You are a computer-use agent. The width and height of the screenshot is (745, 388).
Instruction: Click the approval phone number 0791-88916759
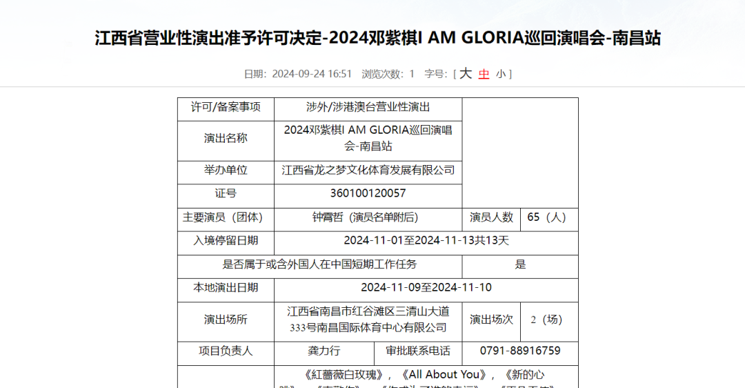[519, 351]
